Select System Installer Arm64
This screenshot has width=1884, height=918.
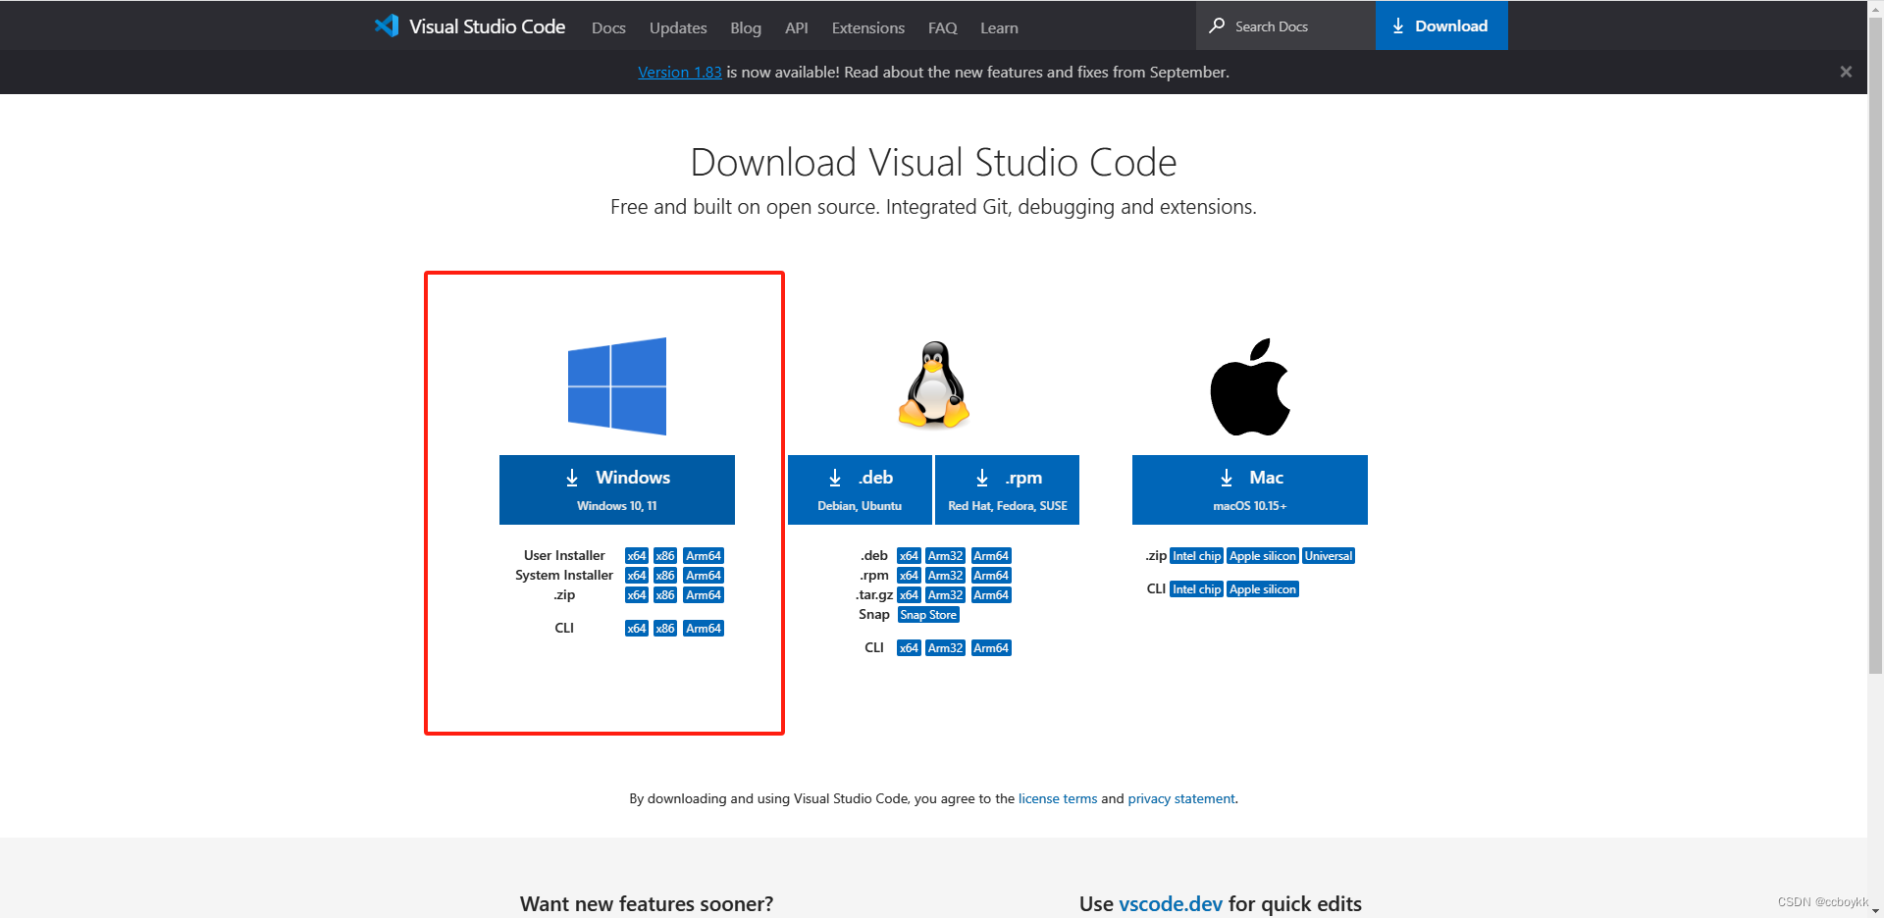pyautogui.click(x=704, y=576)
